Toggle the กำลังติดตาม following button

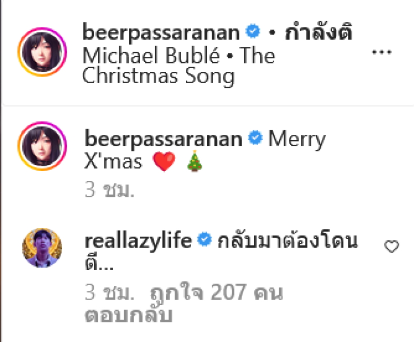pos(318,31)
